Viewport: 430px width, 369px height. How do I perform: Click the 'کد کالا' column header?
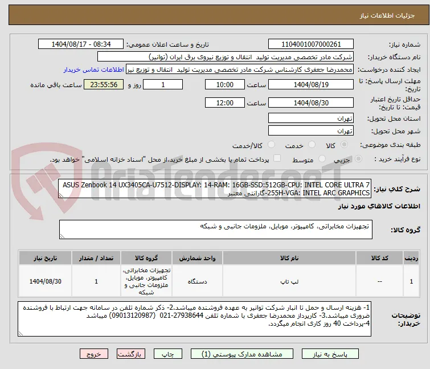pyautogui.click(x=379, y=258)
